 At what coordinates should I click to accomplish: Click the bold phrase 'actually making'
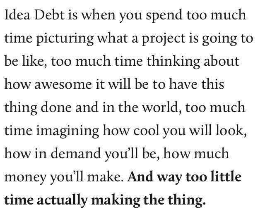pos(88,200)
